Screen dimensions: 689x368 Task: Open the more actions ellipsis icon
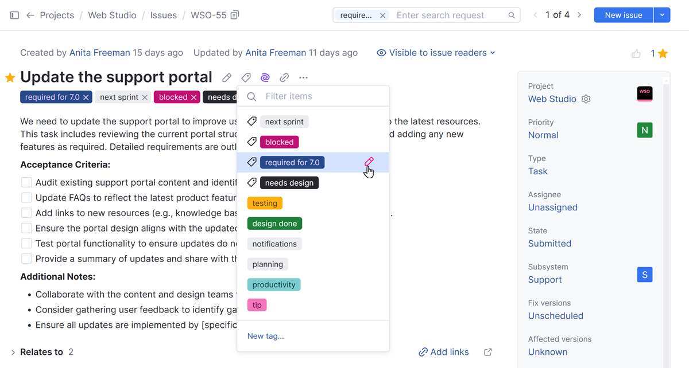coord(303,77)
